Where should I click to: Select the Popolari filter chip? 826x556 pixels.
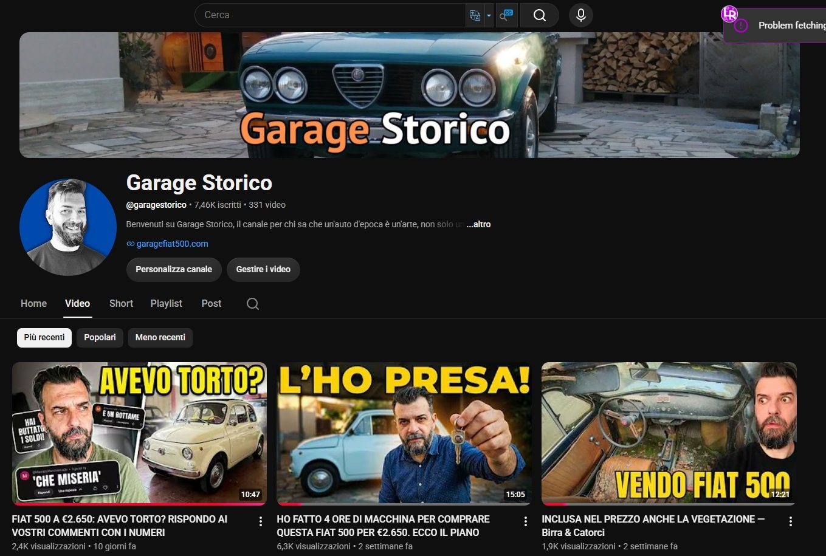[100, 337]
